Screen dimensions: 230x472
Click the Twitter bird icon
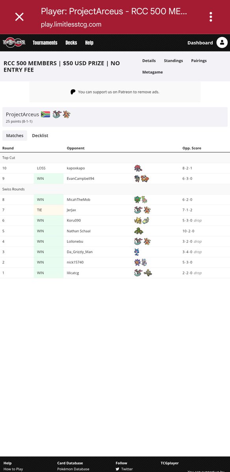(117, 469)
